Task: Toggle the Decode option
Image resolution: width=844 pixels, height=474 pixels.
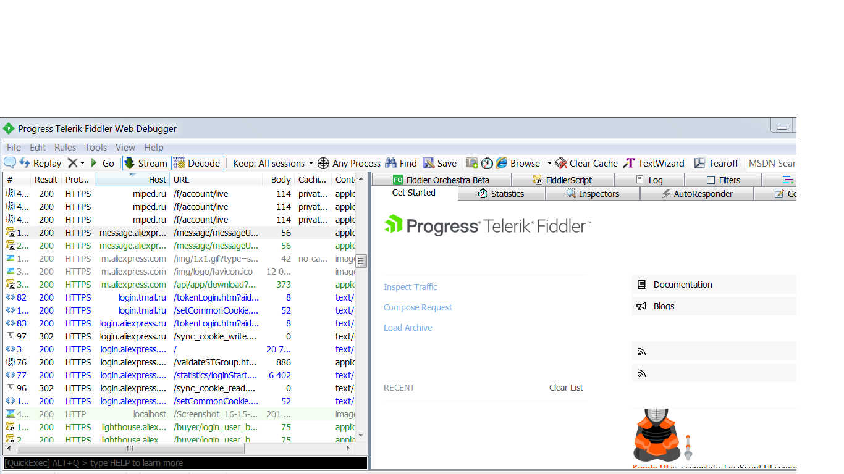Action: coord(198,163)
